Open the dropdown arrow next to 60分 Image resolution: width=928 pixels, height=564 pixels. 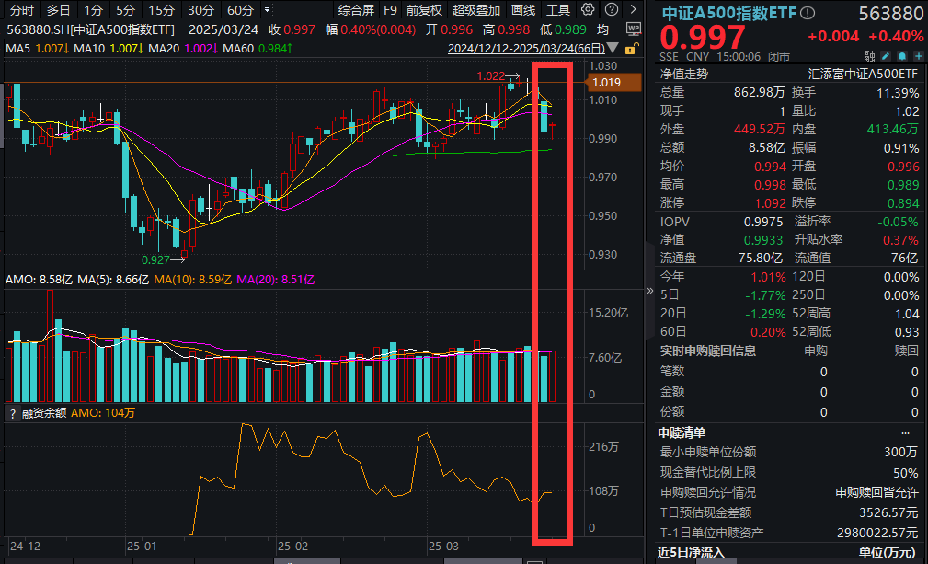pyautogui.click(x=265, y=10)
